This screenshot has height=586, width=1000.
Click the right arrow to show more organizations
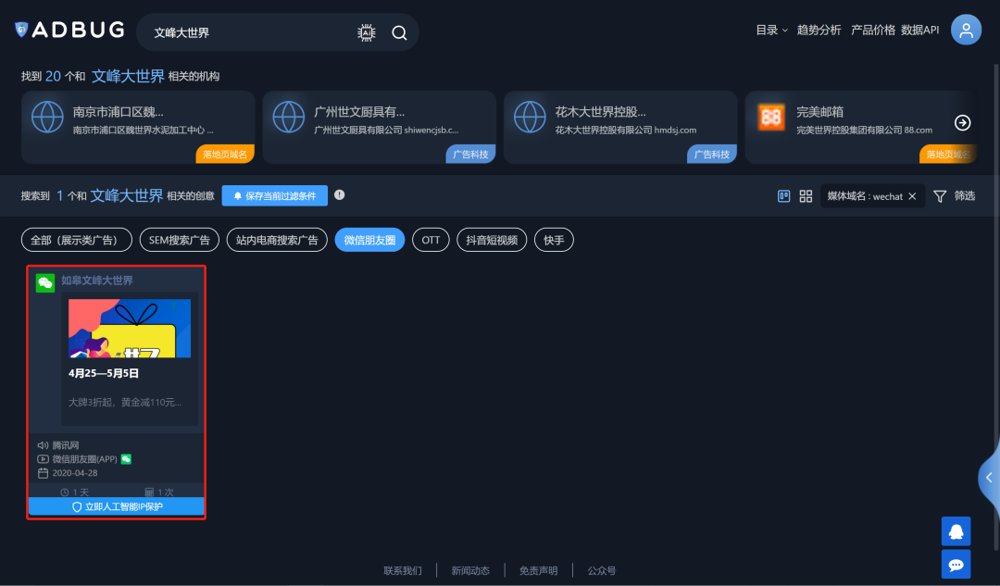coord(962,122)
